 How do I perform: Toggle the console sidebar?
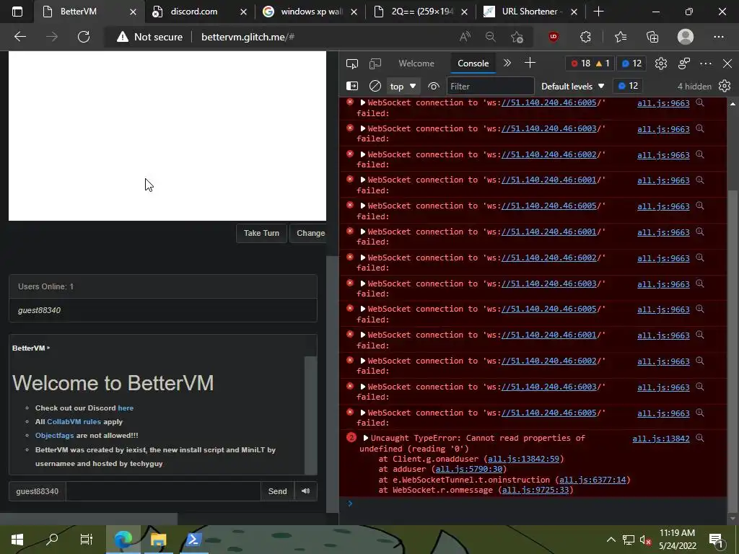click(x=352, y=87)
